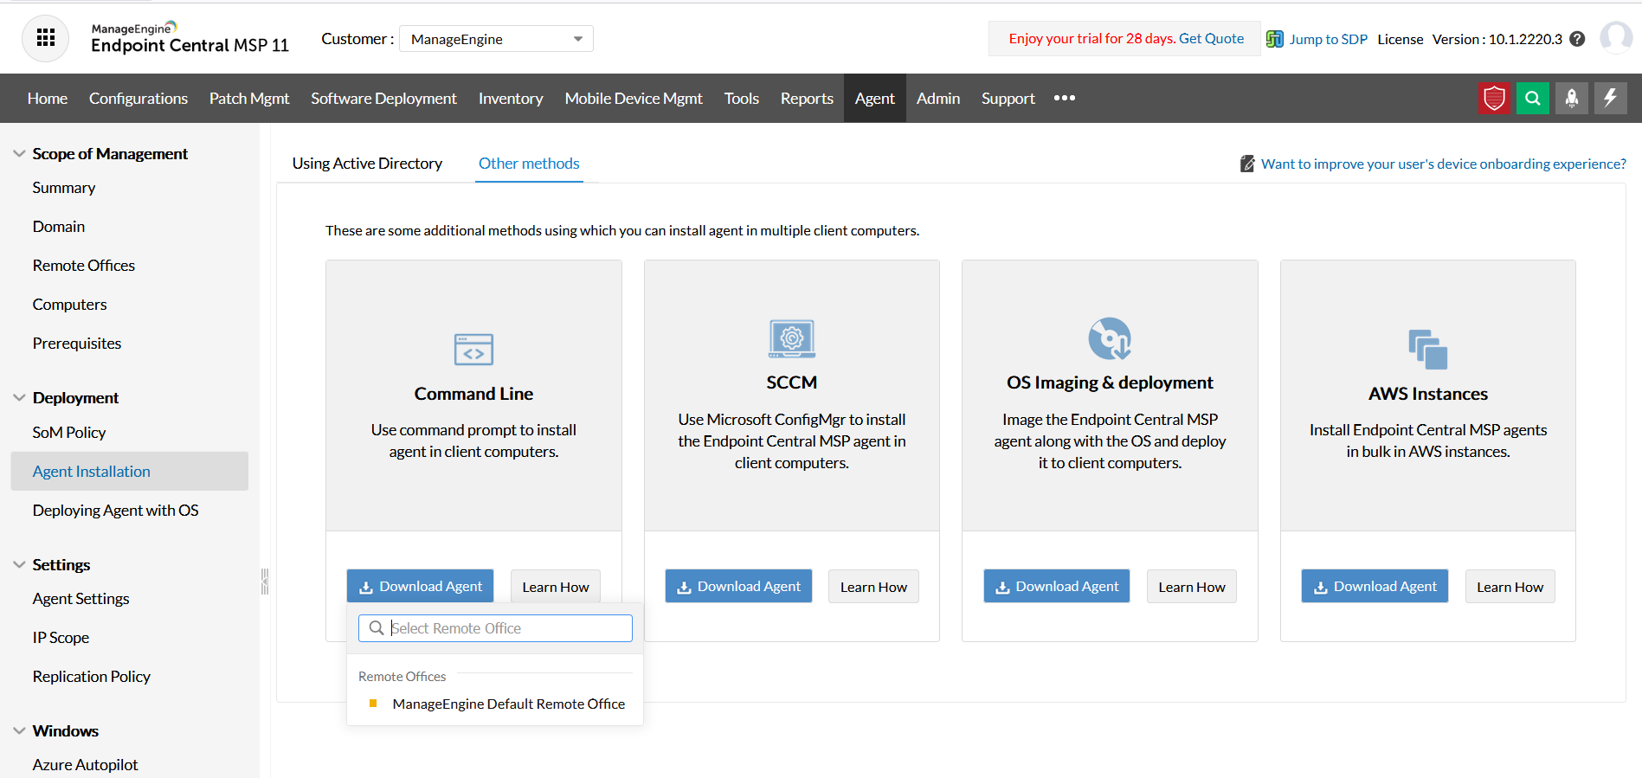Click the help question mark icon
Screen dimensions: 1642x778
click(x=1578, y=39)
